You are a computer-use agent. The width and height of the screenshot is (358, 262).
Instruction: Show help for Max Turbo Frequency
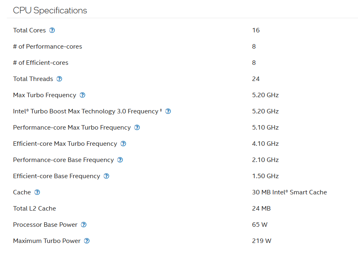click(x=82, y=95)
